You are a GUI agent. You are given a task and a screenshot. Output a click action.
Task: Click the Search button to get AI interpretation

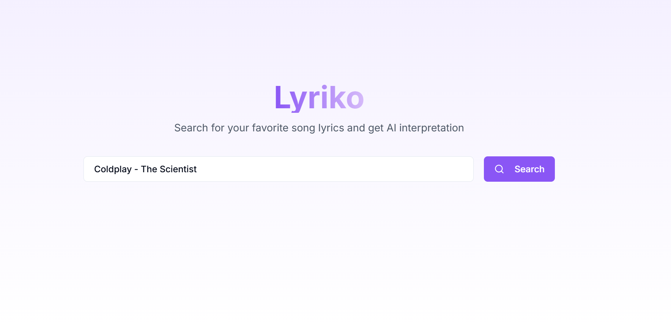tap(519, 169)
